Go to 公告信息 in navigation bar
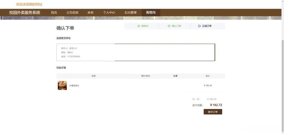 (72, 13)
